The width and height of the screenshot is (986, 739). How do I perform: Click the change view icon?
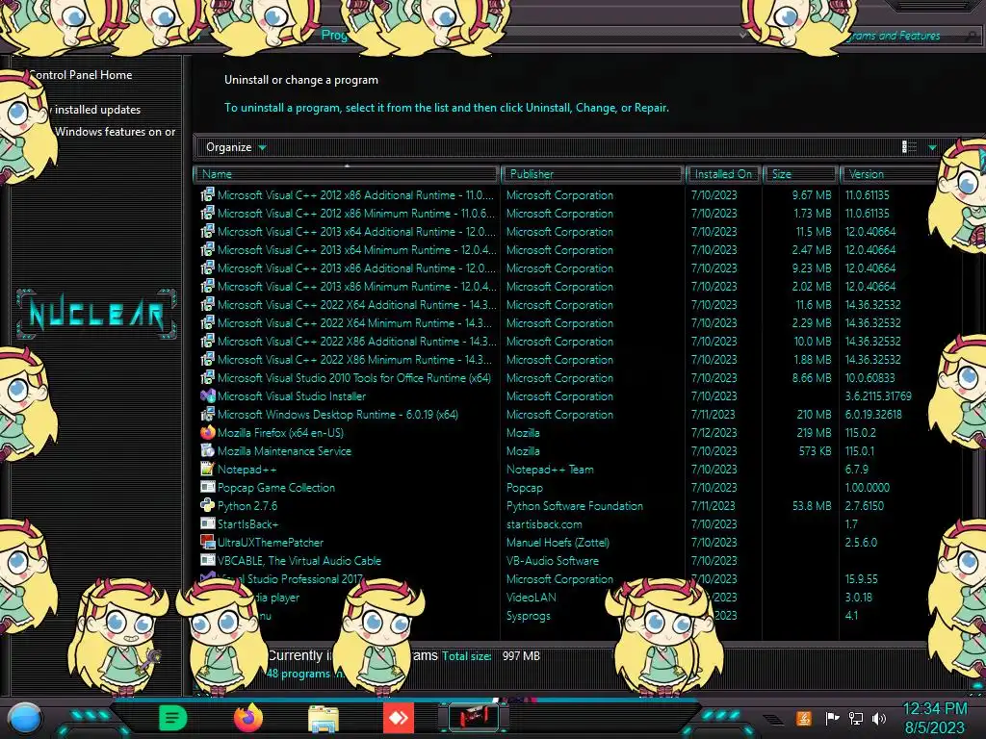[x=909, y=147]
